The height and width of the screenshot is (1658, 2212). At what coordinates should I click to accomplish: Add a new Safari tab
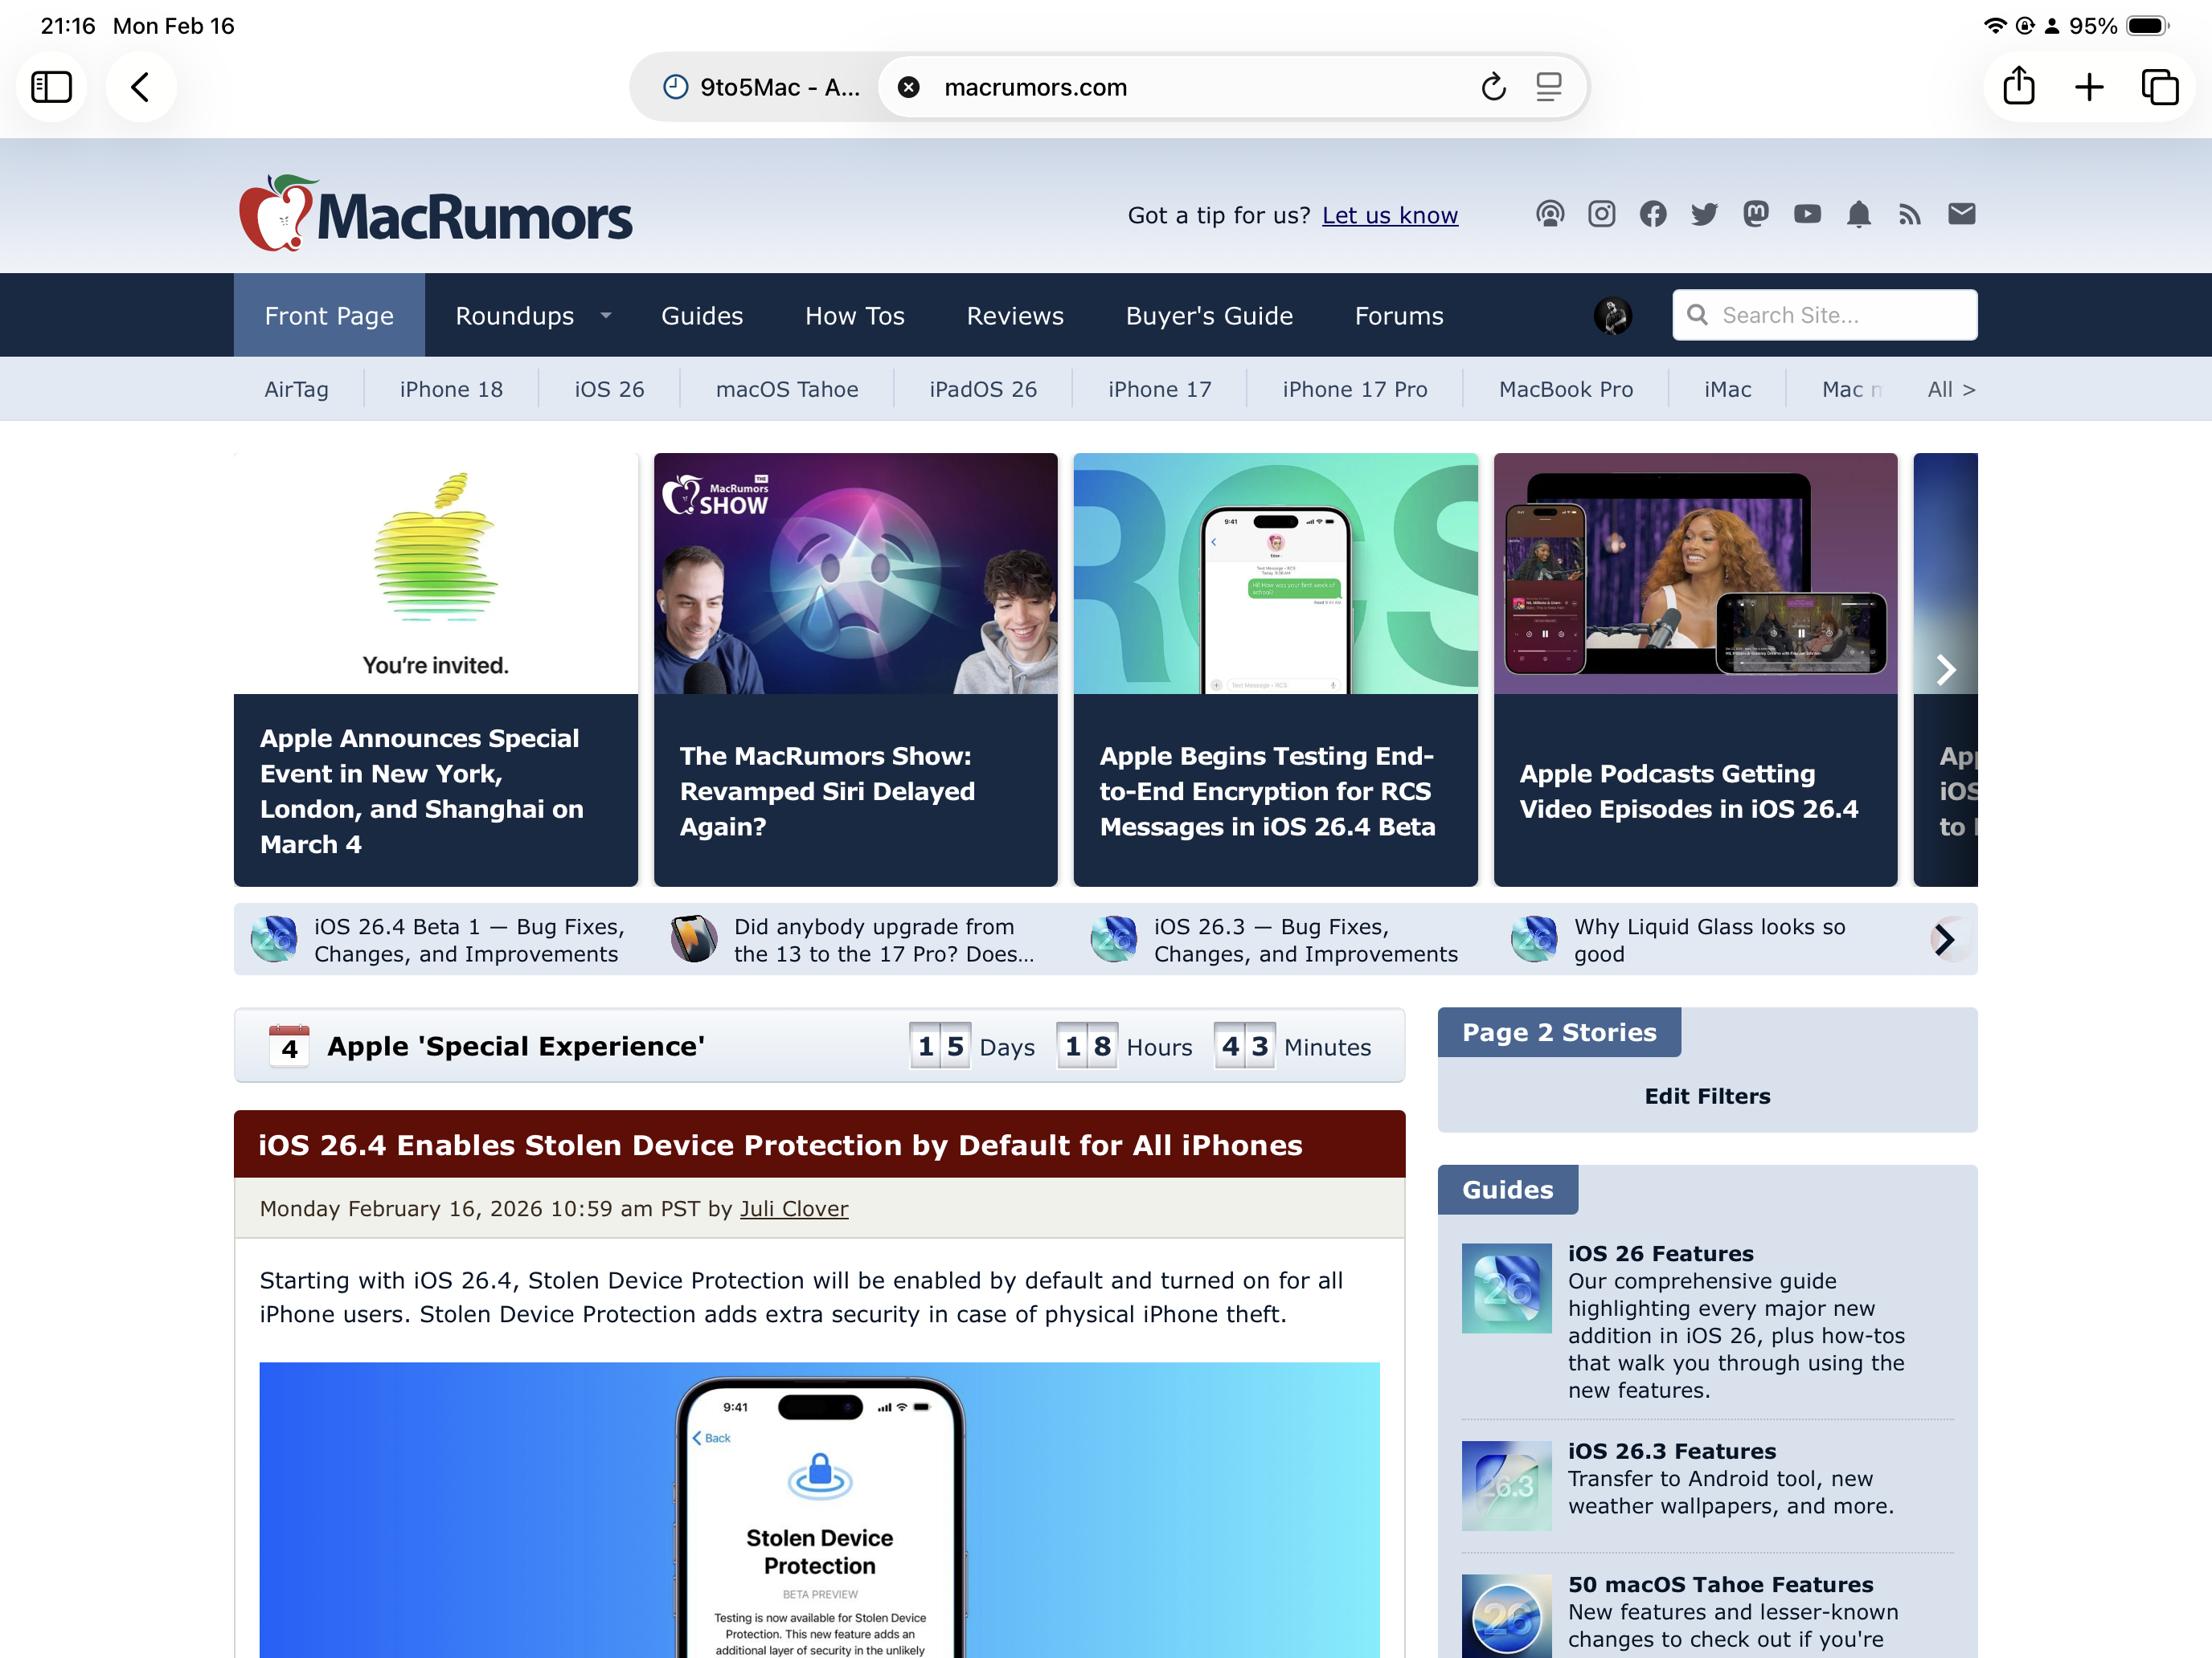[x=2089, y=87]
